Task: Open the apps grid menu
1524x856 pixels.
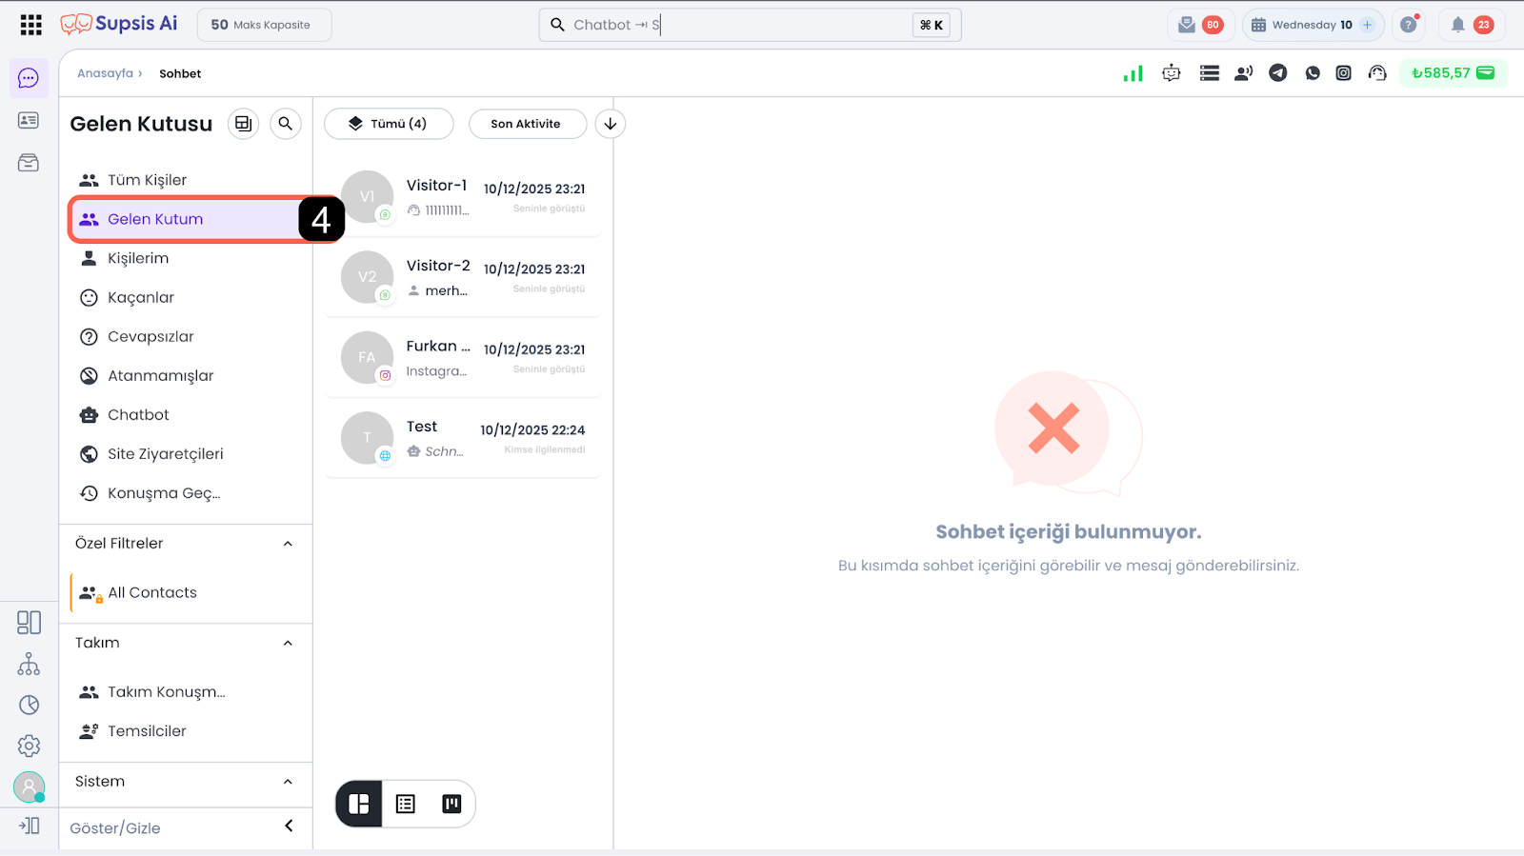Action: (30, 25)
